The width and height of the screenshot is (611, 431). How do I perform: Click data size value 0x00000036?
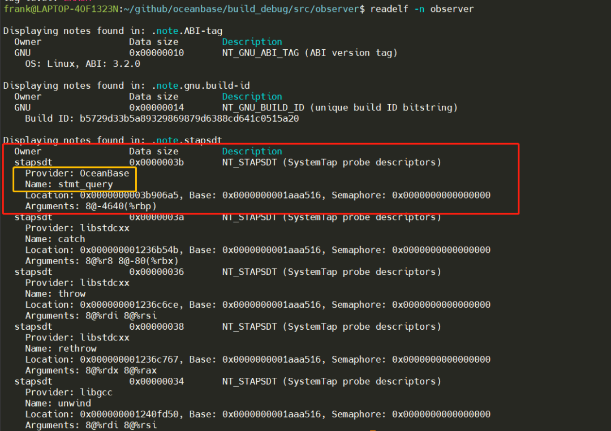156,271
